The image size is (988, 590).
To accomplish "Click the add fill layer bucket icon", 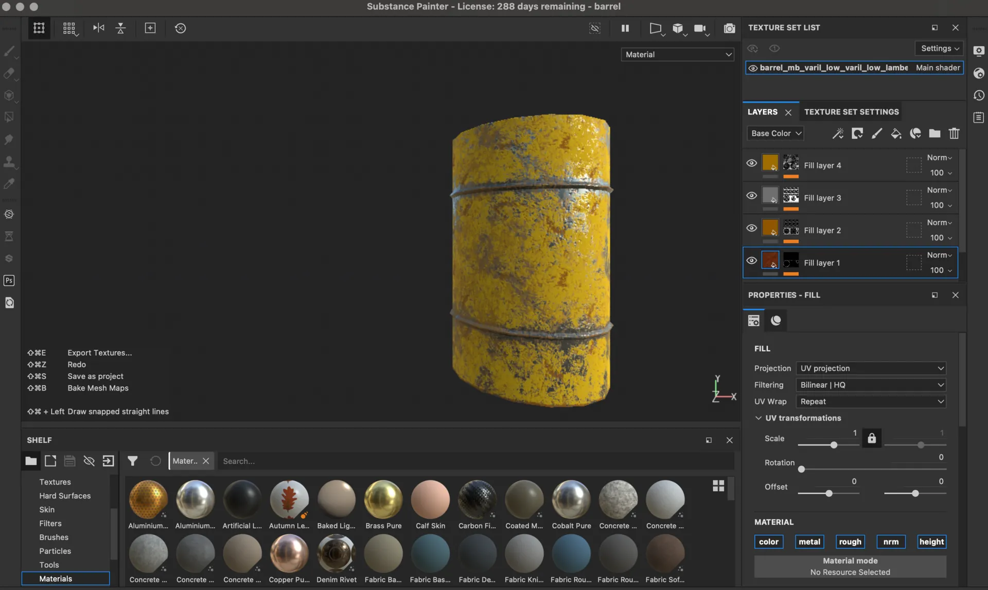I will pos(896,133).
